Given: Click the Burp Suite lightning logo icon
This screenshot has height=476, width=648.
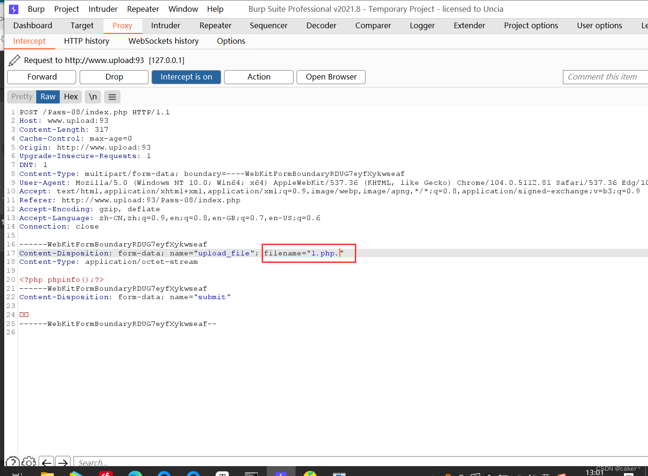Looking at the screenshot, I should (14, 9).
